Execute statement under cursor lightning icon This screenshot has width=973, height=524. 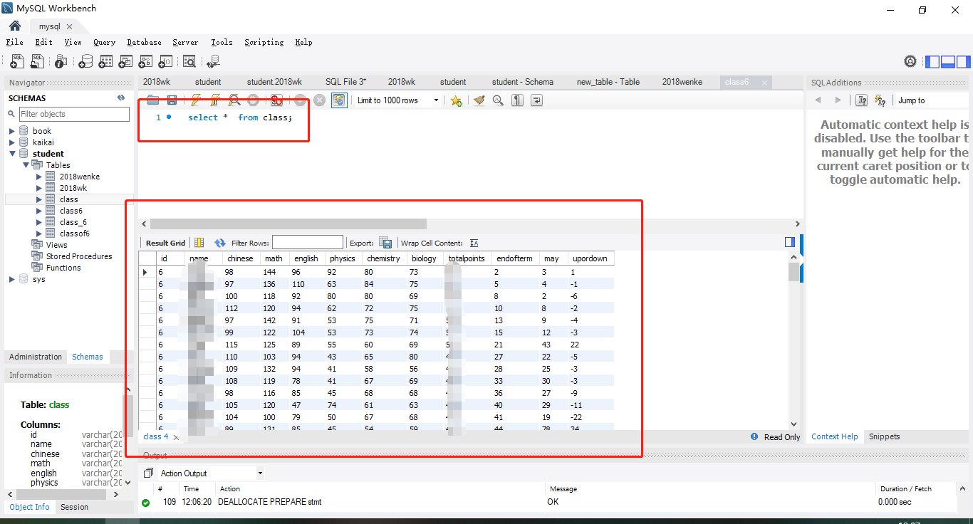click(214, 100)
